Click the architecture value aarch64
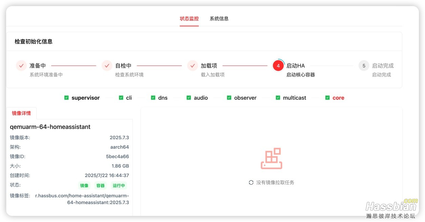425x222 pixels. coord(120,147)
